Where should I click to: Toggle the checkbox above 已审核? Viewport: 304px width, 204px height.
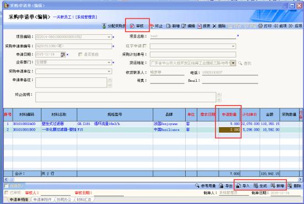(7, 186)
